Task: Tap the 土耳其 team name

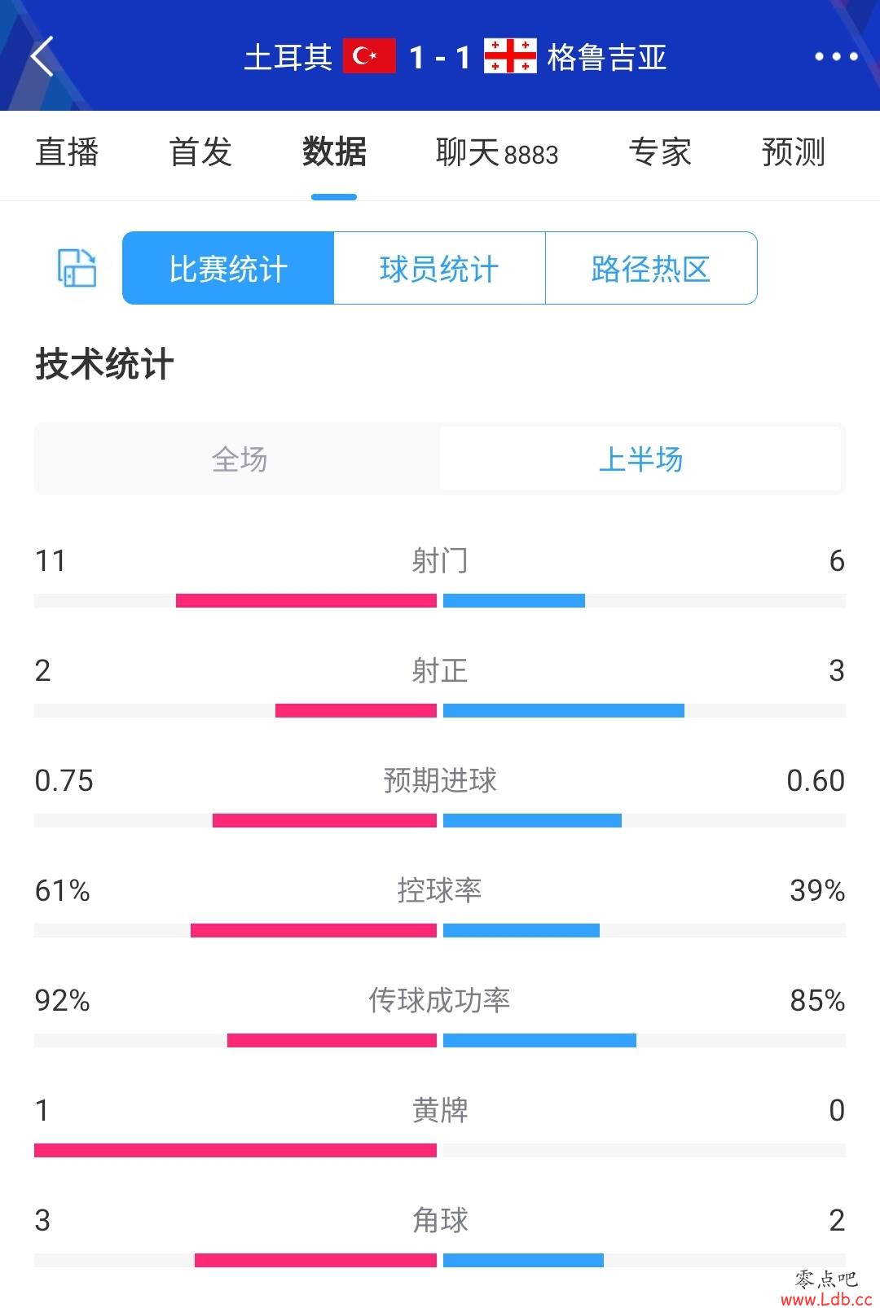Action: 288,57
